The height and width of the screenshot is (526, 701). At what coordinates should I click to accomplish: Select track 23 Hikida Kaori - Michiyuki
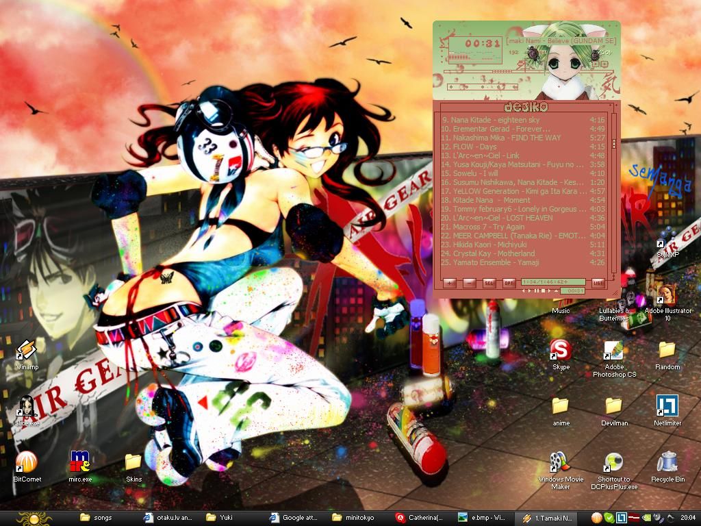(x=523, y=245)
